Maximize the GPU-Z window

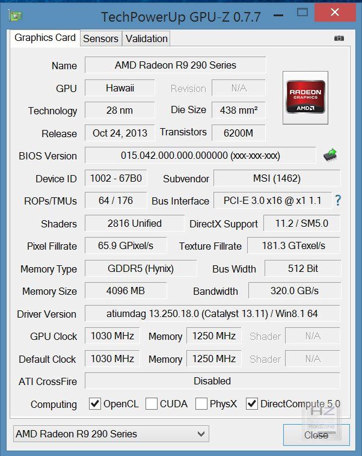[x=302, y=13]
